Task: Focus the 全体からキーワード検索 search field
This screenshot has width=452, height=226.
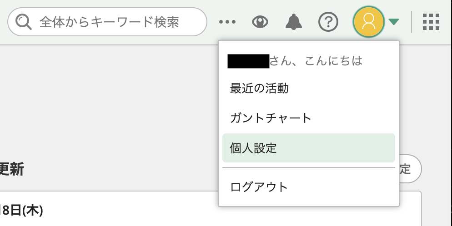Action: pos(107,22)
